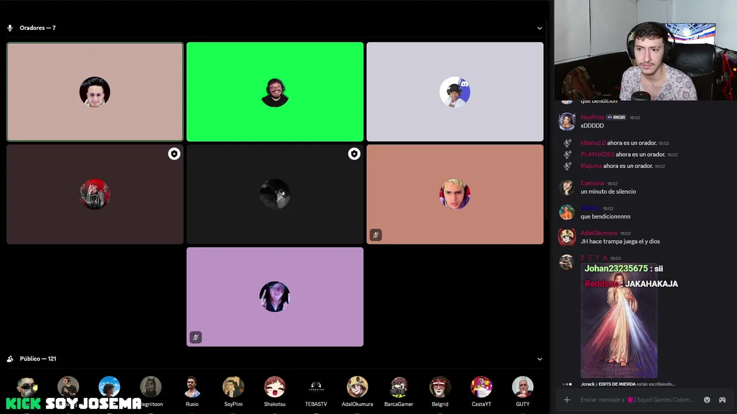The image size is (737, 414).
Task: Collapse the Público section chevron
Action: 540,359
